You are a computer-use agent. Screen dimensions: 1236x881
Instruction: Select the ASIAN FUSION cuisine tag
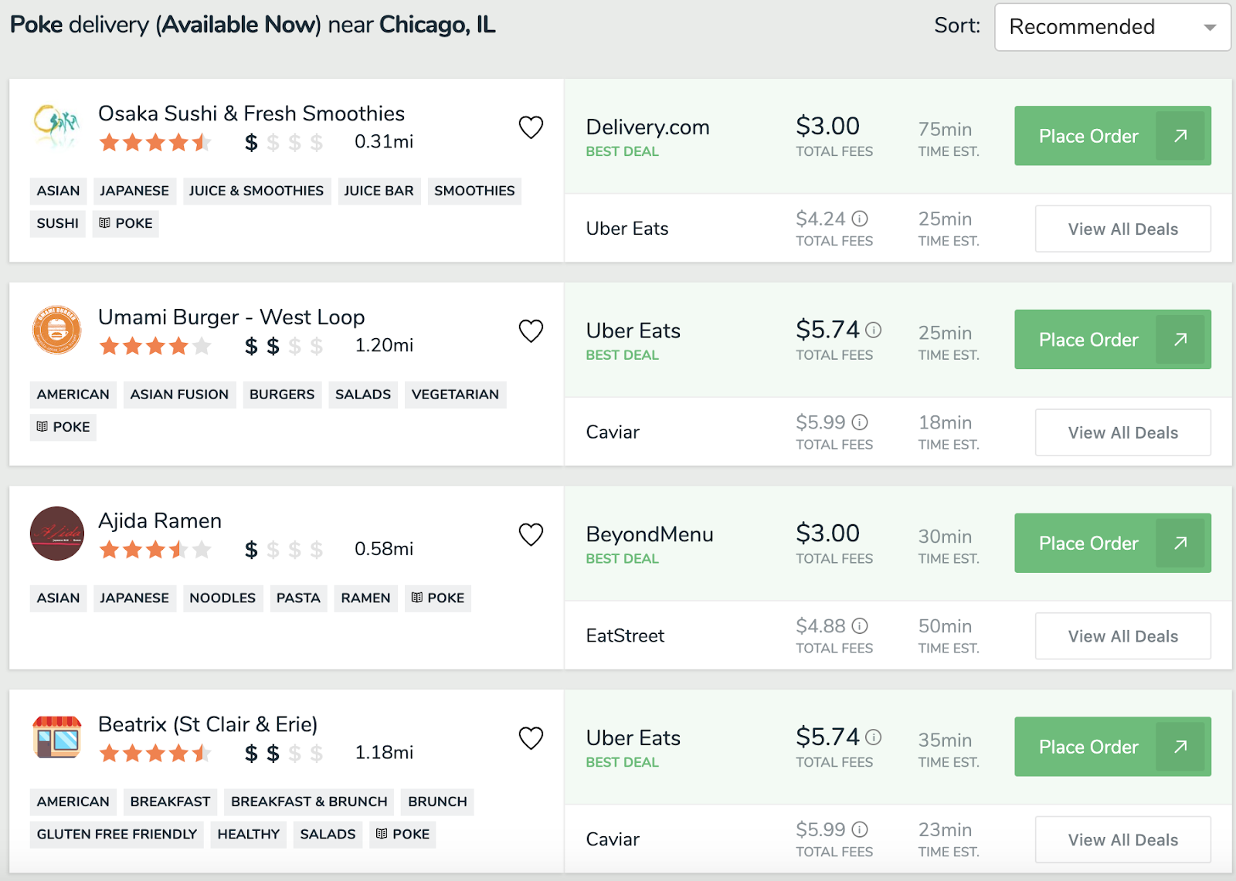tap(179, 395)
